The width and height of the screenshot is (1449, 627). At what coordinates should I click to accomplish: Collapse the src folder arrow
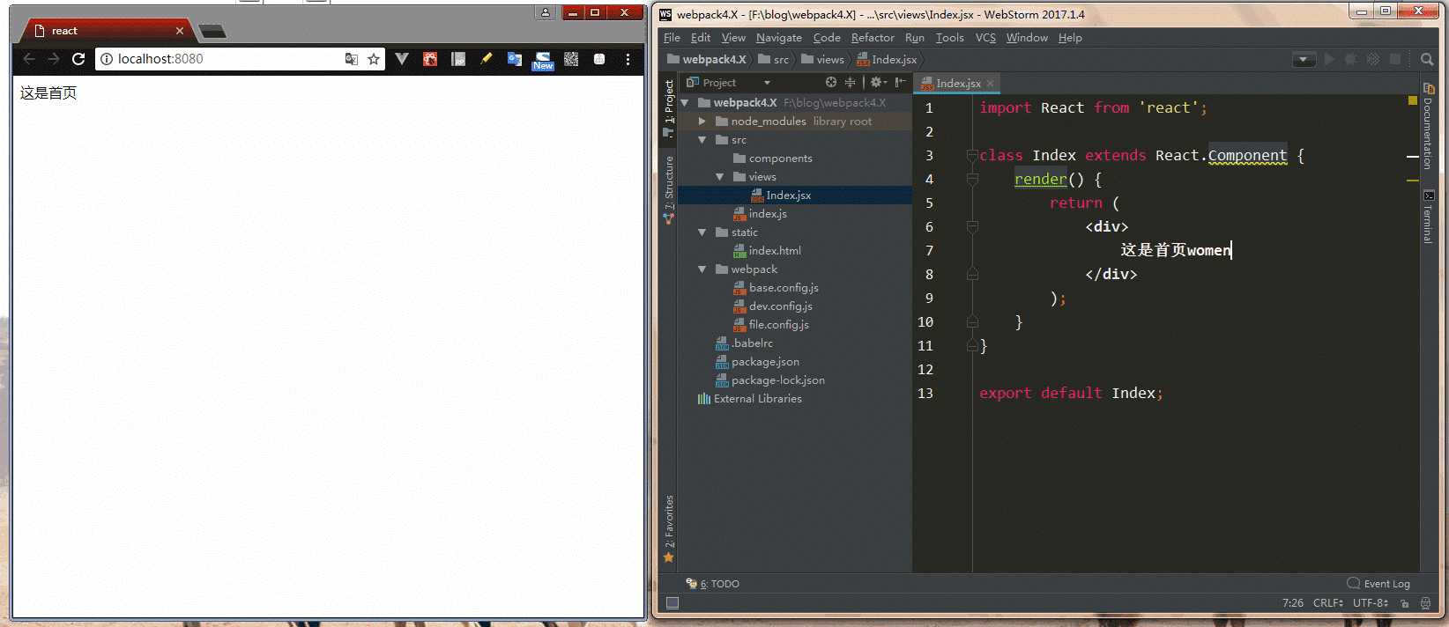[x=702, y=140]
